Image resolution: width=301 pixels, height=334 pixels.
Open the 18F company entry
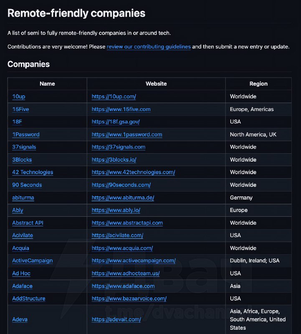(x=17, y=121)
